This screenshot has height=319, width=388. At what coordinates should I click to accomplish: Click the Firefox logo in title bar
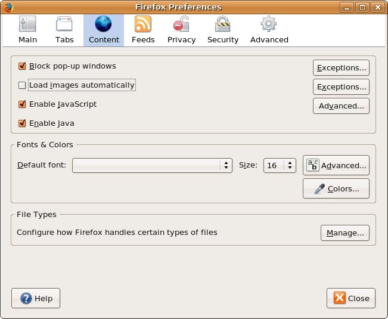(8, 7)
